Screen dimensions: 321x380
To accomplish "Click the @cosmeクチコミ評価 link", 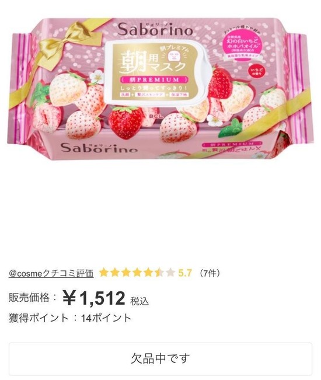I will click(51, 273).
